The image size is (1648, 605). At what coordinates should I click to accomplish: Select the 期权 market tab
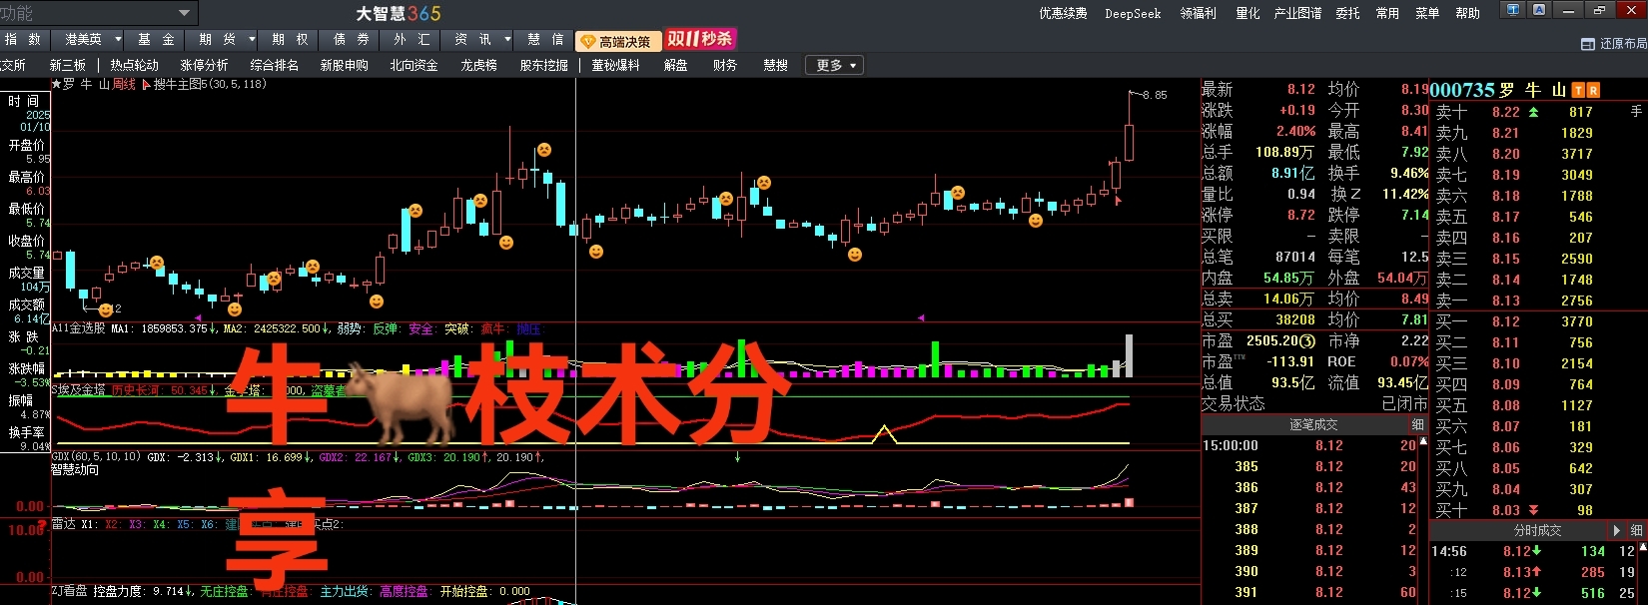coord(290,39)
